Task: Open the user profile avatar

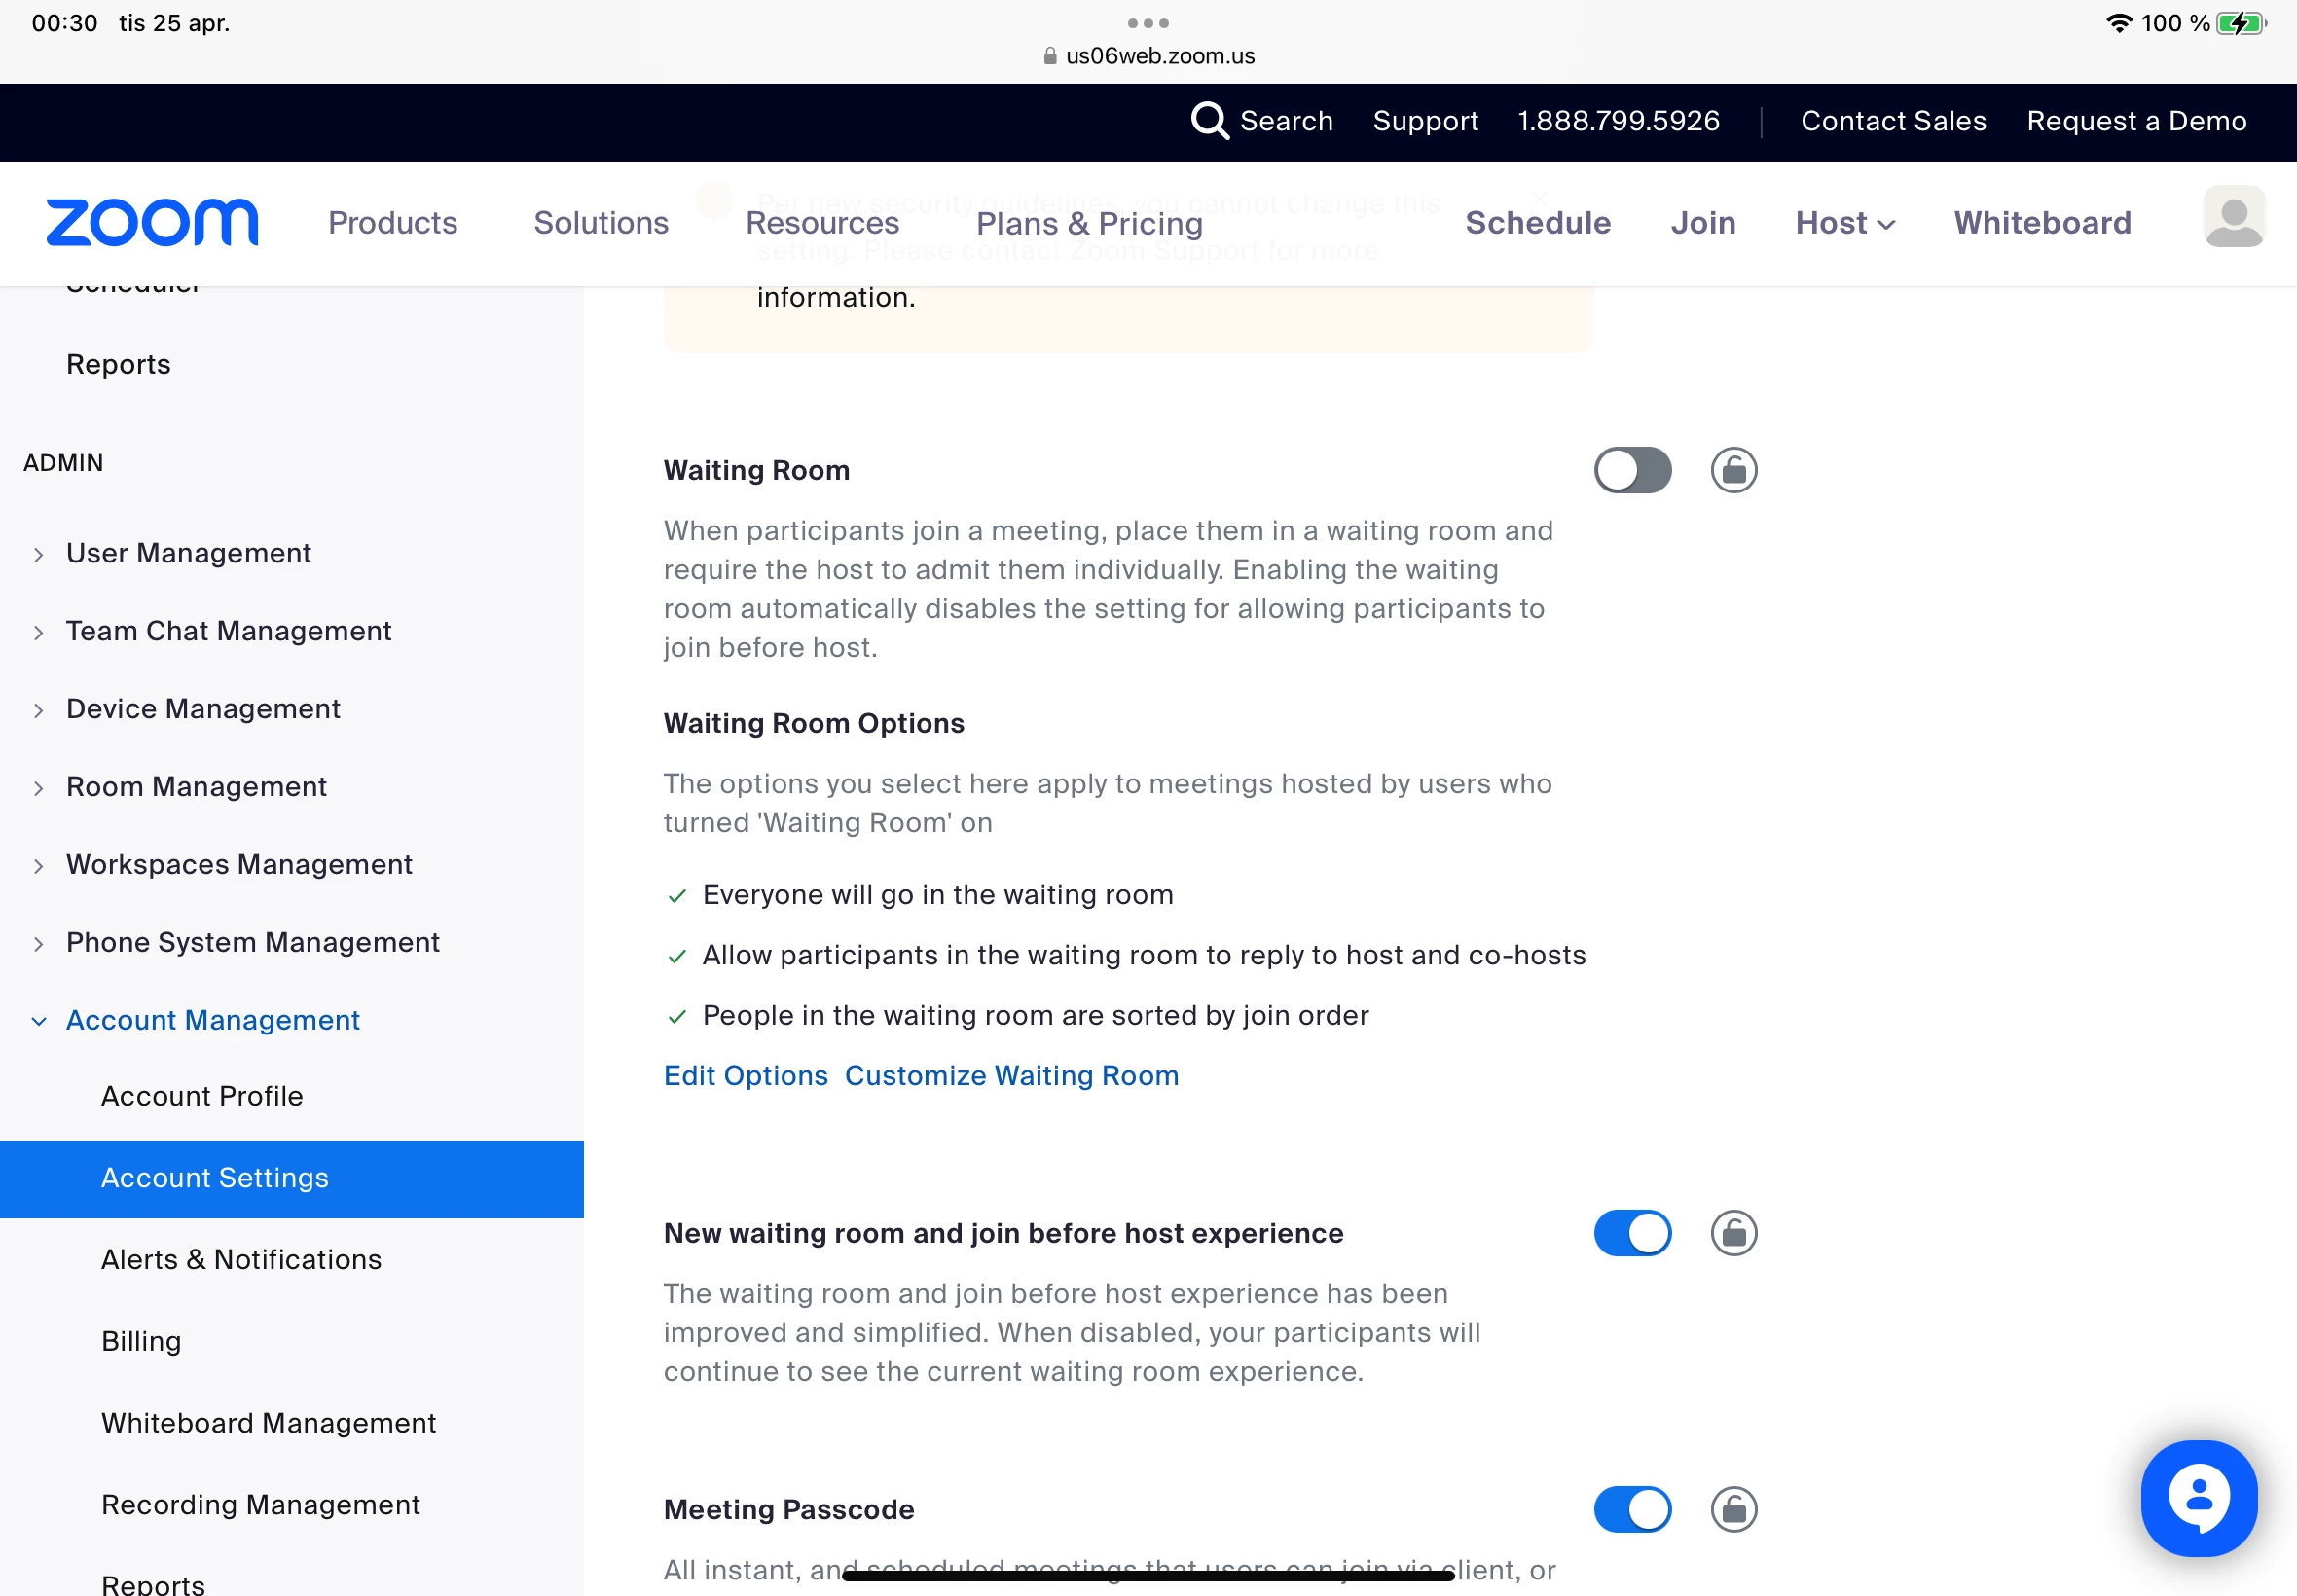Action: pos(2233,217)
